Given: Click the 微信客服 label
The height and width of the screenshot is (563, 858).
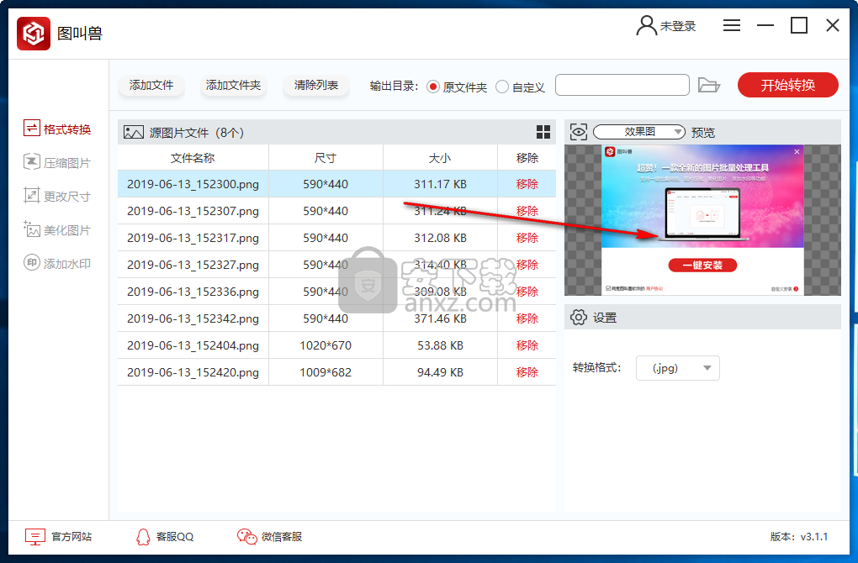Looking at the screenshot, I should [282, 537].
